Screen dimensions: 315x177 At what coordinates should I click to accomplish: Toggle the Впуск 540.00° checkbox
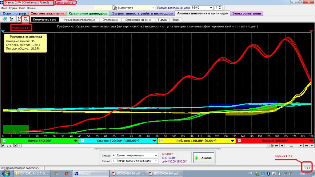point(4,141)
